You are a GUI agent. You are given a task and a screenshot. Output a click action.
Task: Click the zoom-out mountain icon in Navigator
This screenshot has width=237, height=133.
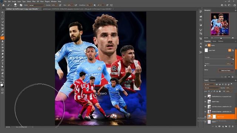pos(212,38)
